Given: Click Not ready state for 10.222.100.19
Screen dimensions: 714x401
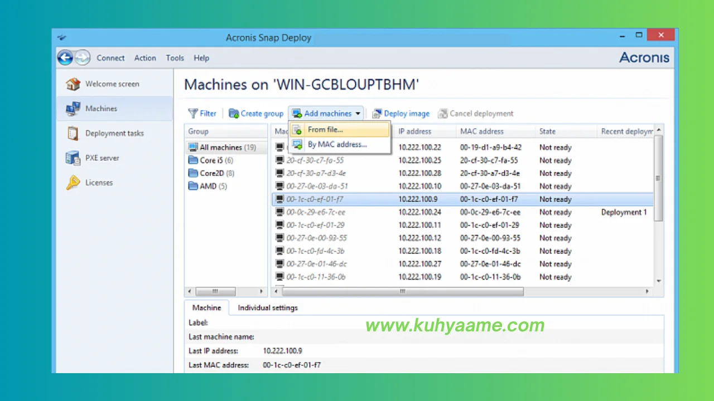Looking at the screenshot, I should point(555,277).
